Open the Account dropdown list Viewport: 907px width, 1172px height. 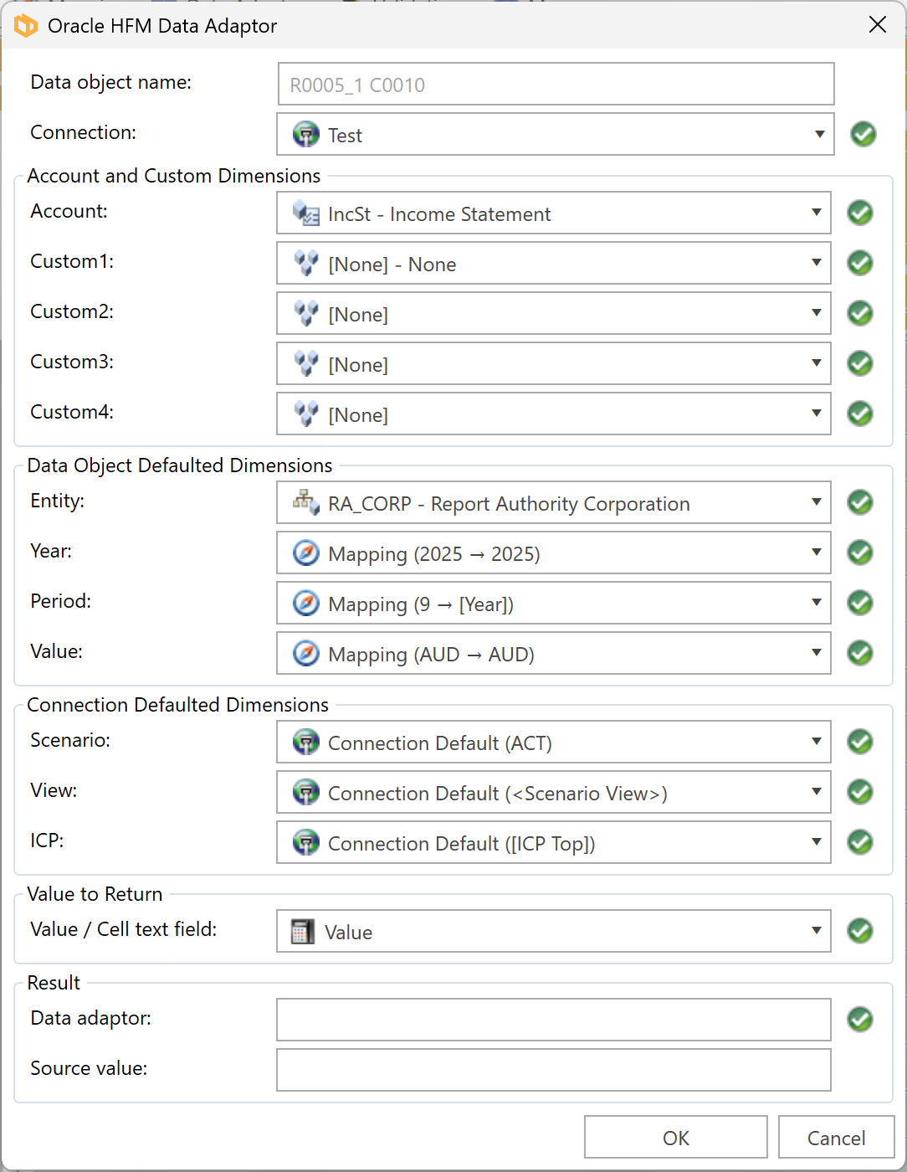[816, 213]
